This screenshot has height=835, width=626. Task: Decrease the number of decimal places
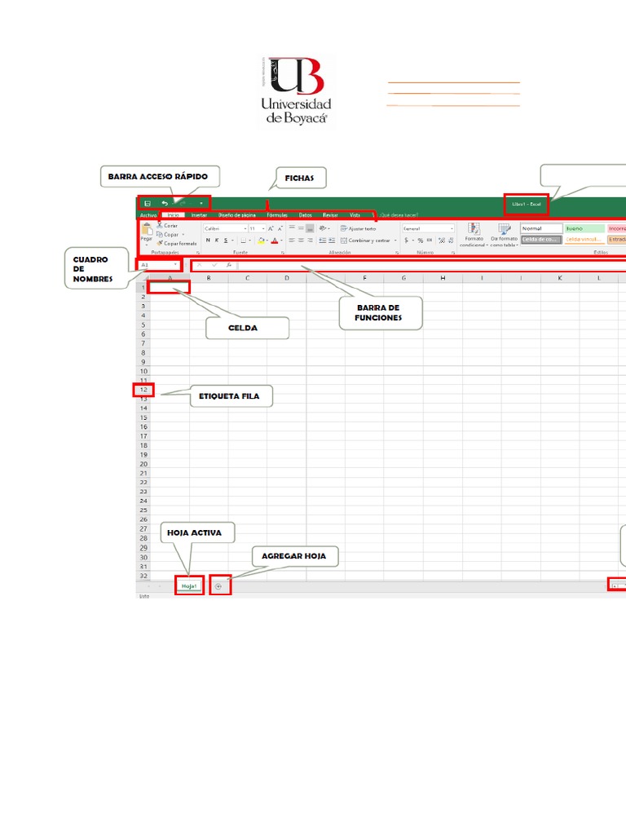[451, 241]
